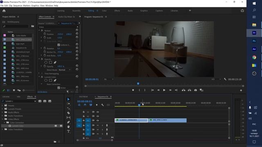The width and height of the screenshot is (262, 147).
Task: Toggle Scale animation stopwatch
Action: coord(45,38)
